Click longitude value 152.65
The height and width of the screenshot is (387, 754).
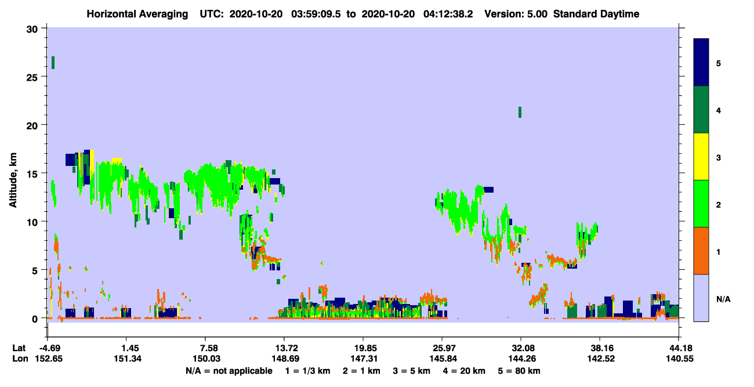pyautogui.click(x=48, y=359)
